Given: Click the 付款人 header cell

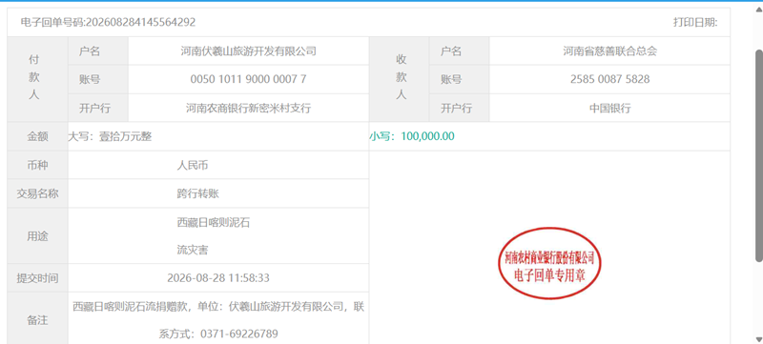Looking at the screenshot, I should pos(37,79).
